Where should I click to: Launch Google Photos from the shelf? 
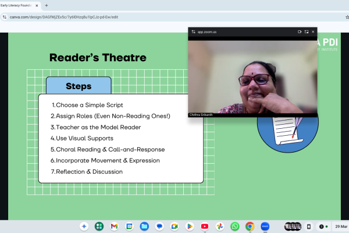(x=220, y=226)
